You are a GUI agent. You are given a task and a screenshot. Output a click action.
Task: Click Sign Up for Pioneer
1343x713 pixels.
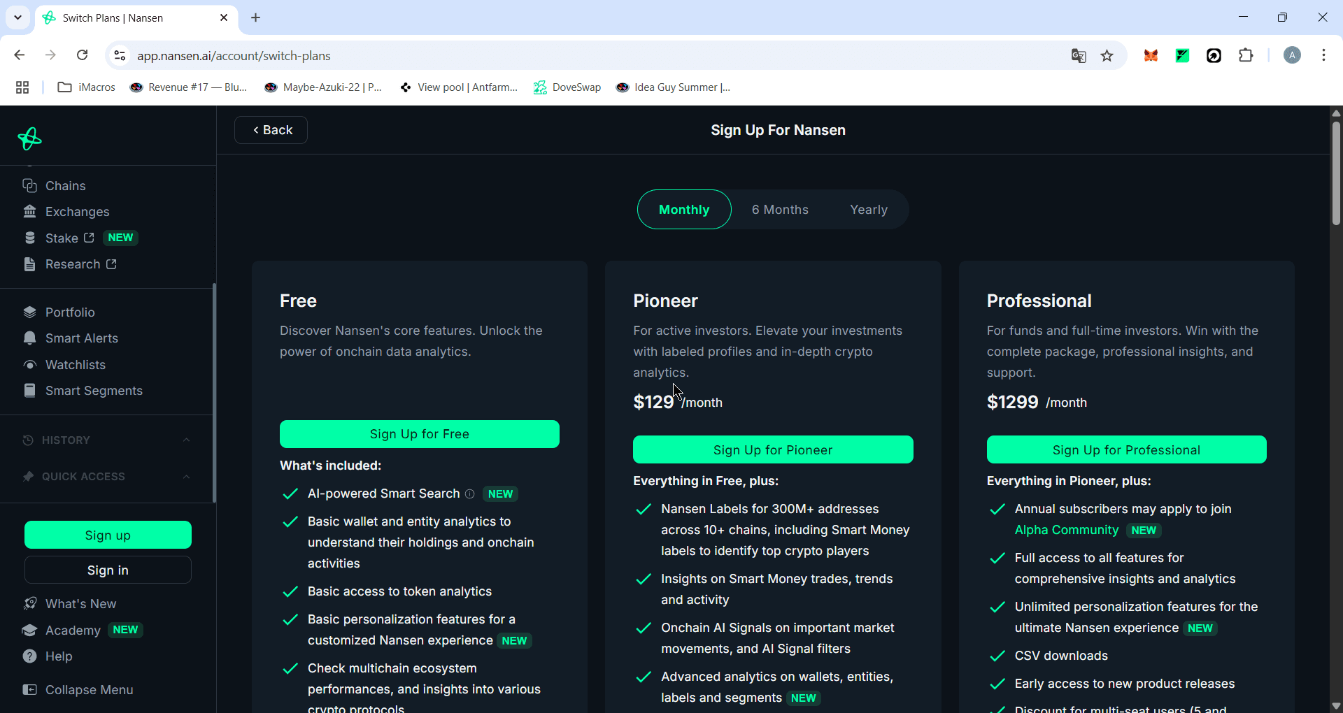773,450
